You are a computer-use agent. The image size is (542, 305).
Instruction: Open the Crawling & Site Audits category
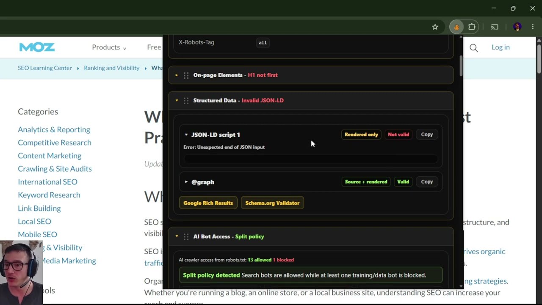coord(55,169)
